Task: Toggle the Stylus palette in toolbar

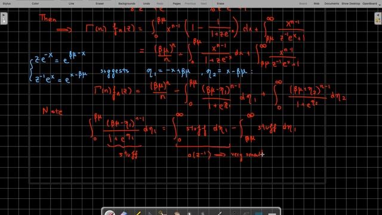Action: pos(7,4)
